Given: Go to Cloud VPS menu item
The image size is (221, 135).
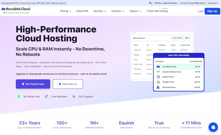Looking at the screenshot, I should [x=82, y=11].
